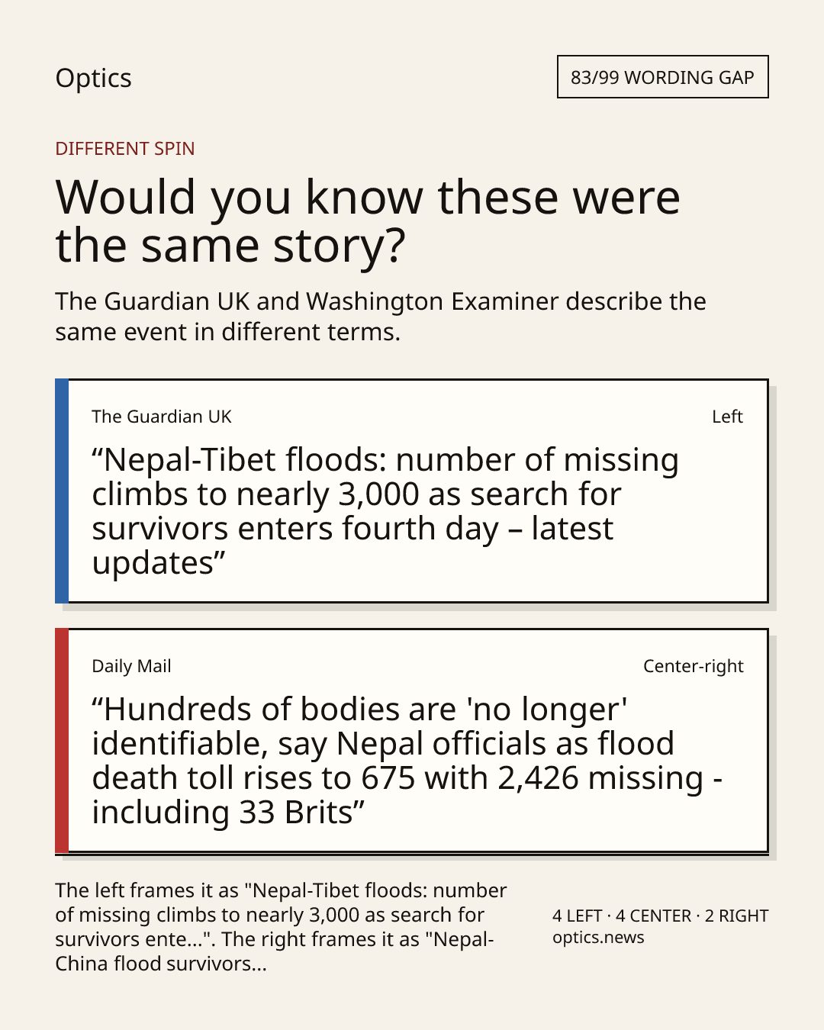Viewport: 824px width, 1030px height.
Task: Select the Nepal-Tibet floods headline text
Action: [x=385, y=511]
